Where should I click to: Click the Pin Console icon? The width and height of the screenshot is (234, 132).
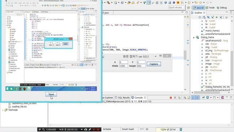[203, 98]
